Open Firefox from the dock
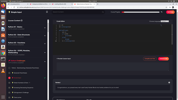This screenshot has height=100, width=178. 3,5
